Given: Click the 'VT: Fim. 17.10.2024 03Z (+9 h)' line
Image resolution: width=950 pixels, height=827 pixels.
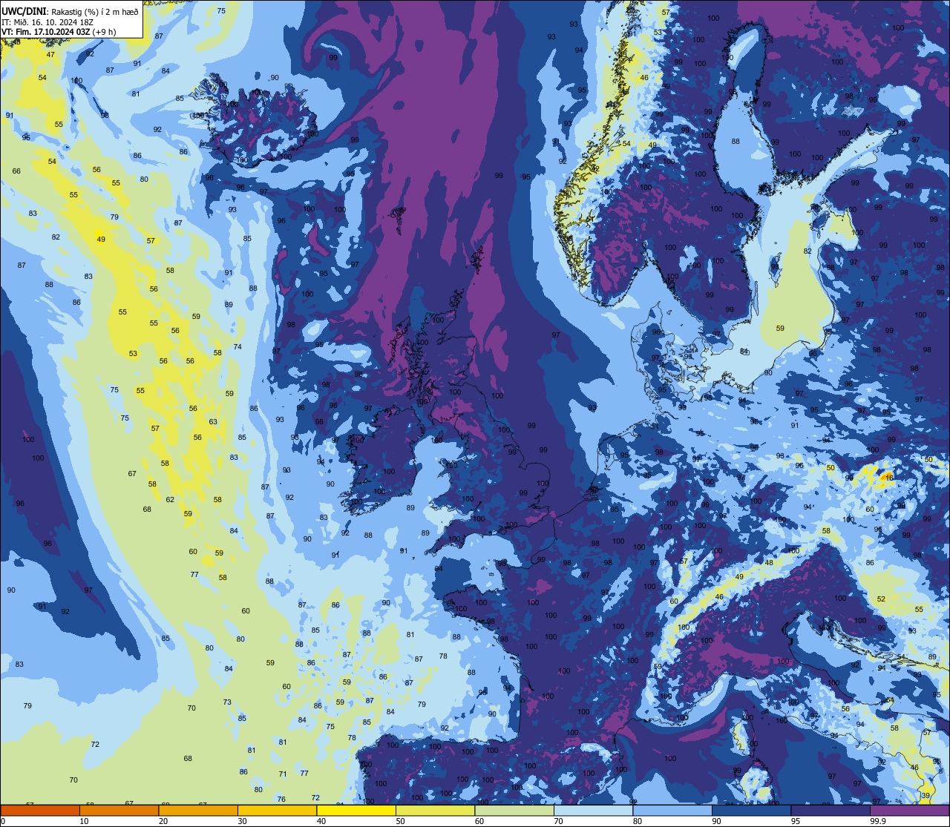Looking at the screenshot, I should 58,32.
